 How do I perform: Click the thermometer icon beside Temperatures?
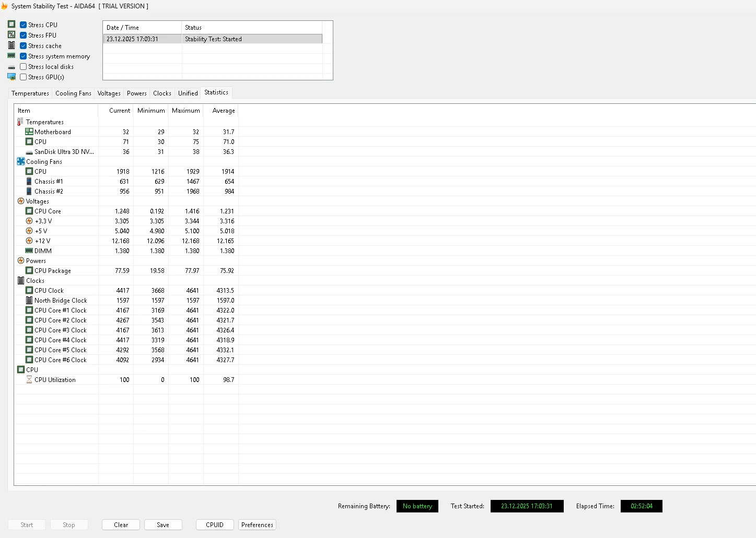point(20,122)
